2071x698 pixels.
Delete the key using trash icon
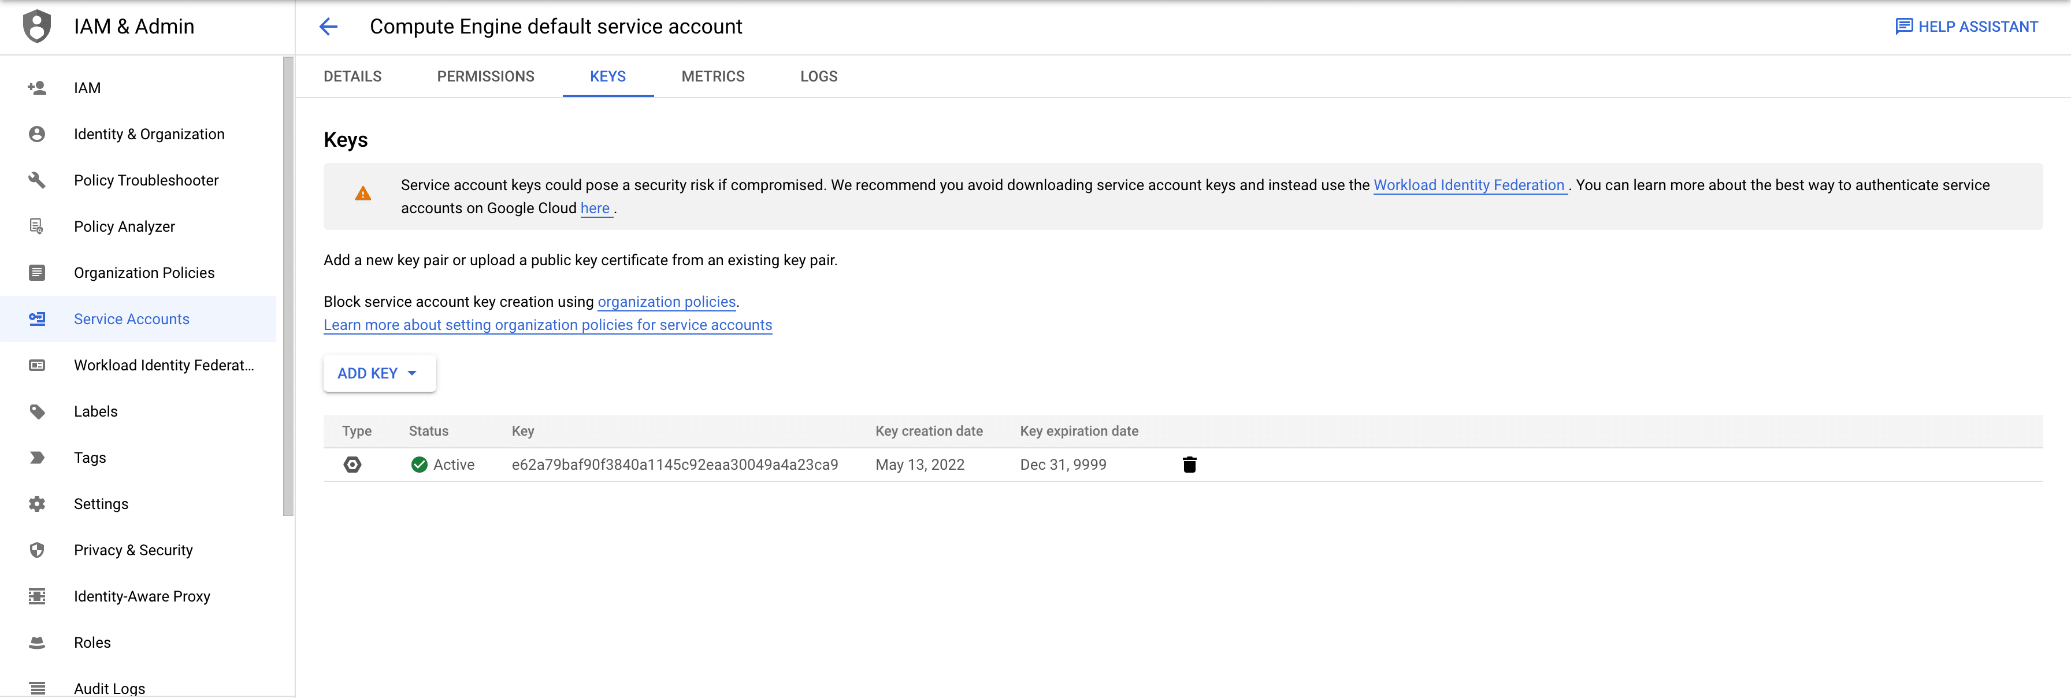(x=1189, y=465)
